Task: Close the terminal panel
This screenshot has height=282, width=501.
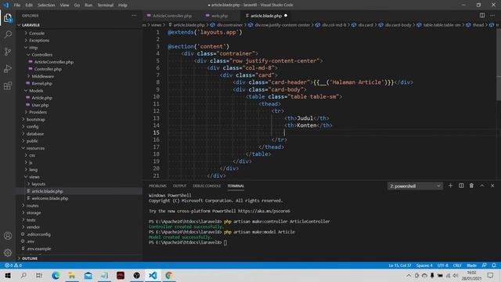Action: [x=492, y=186]
